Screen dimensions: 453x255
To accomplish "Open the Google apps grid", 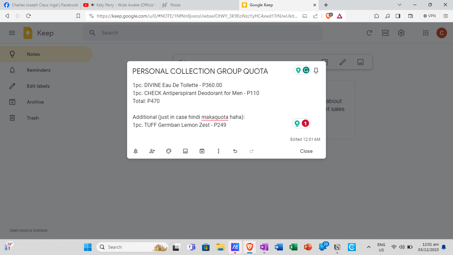I will [426, 33].
